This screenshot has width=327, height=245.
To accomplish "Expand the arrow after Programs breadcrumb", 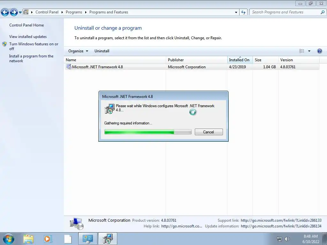I will click(x=86, y=12).
